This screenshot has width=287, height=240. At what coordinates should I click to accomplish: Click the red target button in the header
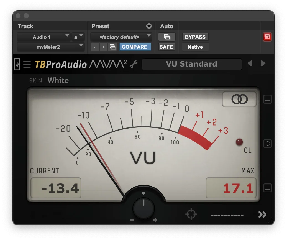267,37
